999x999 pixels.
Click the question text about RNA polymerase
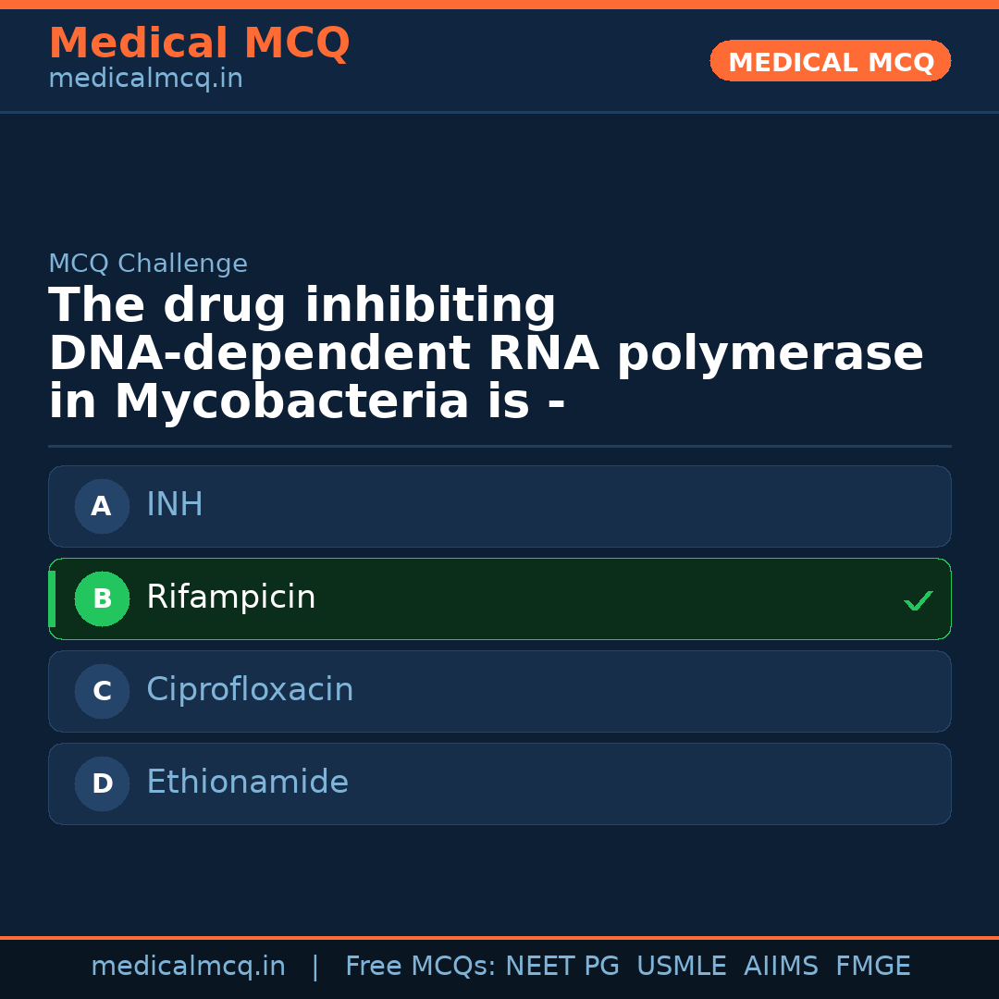[x=486, y=354]
